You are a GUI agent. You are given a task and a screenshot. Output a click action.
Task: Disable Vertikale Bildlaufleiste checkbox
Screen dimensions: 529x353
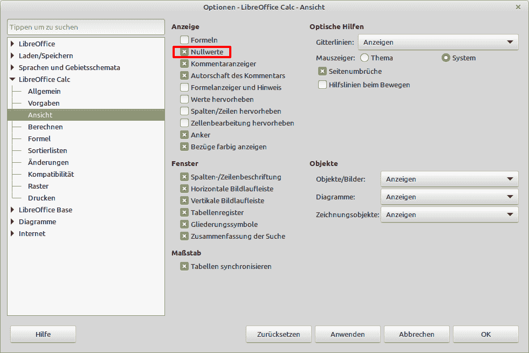(x=184, y=200)
